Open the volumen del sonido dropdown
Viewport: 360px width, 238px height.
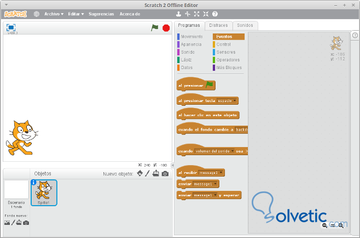click(214, 151)
